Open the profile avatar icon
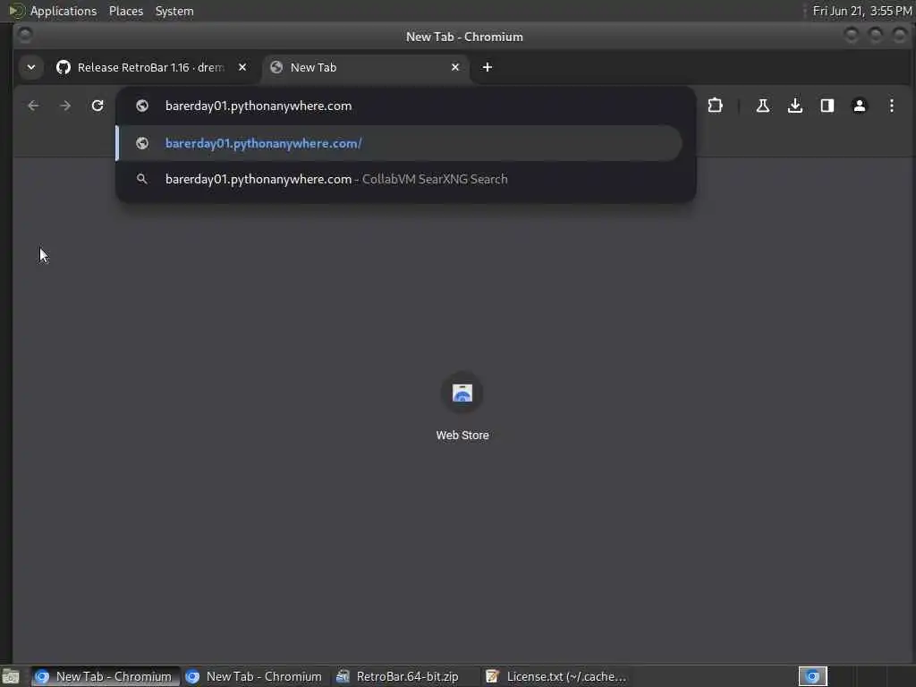Viewport: 916px width, 687px height. pos(860,106)
